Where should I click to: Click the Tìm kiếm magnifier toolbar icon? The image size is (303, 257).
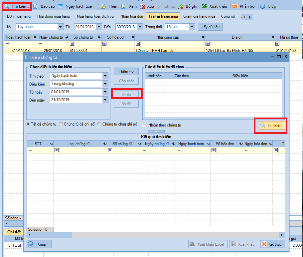[7, 6]
